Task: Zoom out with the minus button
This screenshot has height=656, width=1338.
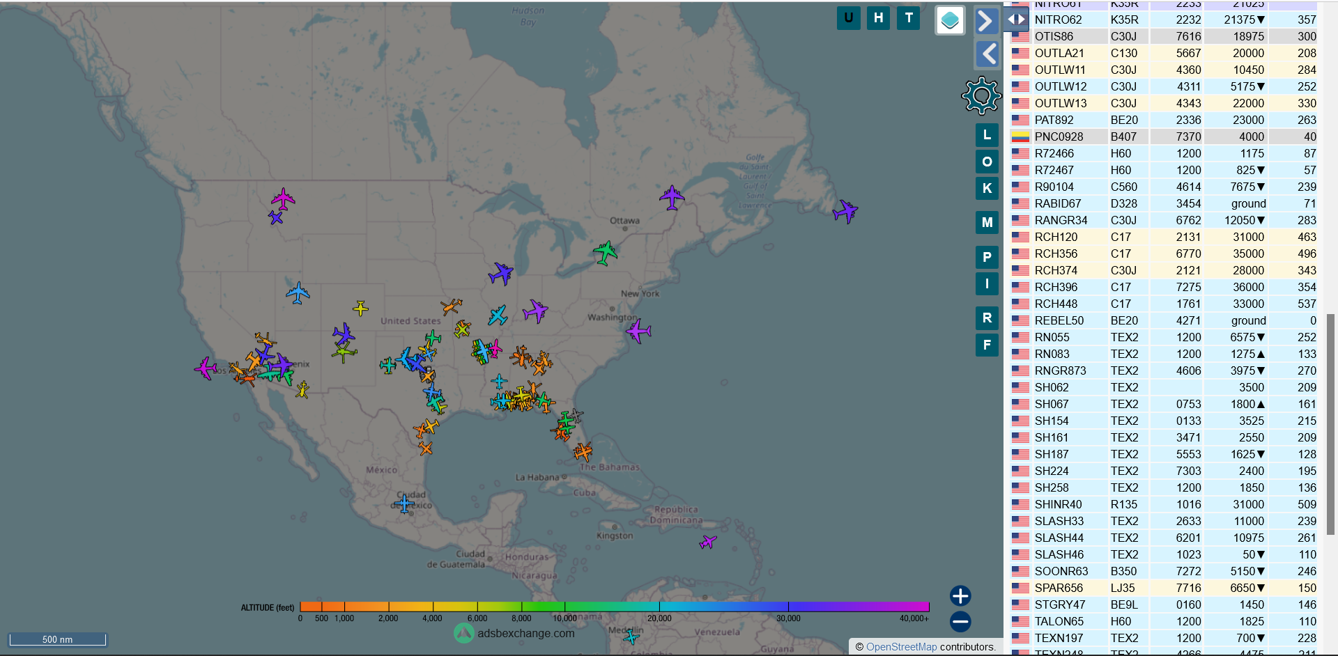Action: (960, 621)
